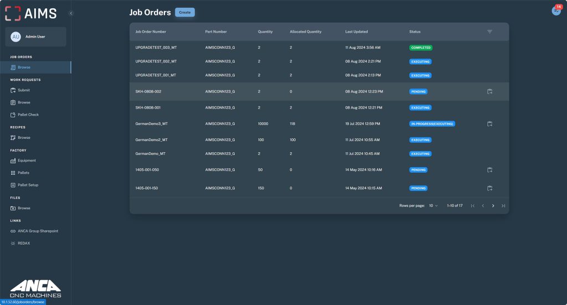Open Pallet Check in the sidebar
567x305 pixels.
click(x=28, y=115)
